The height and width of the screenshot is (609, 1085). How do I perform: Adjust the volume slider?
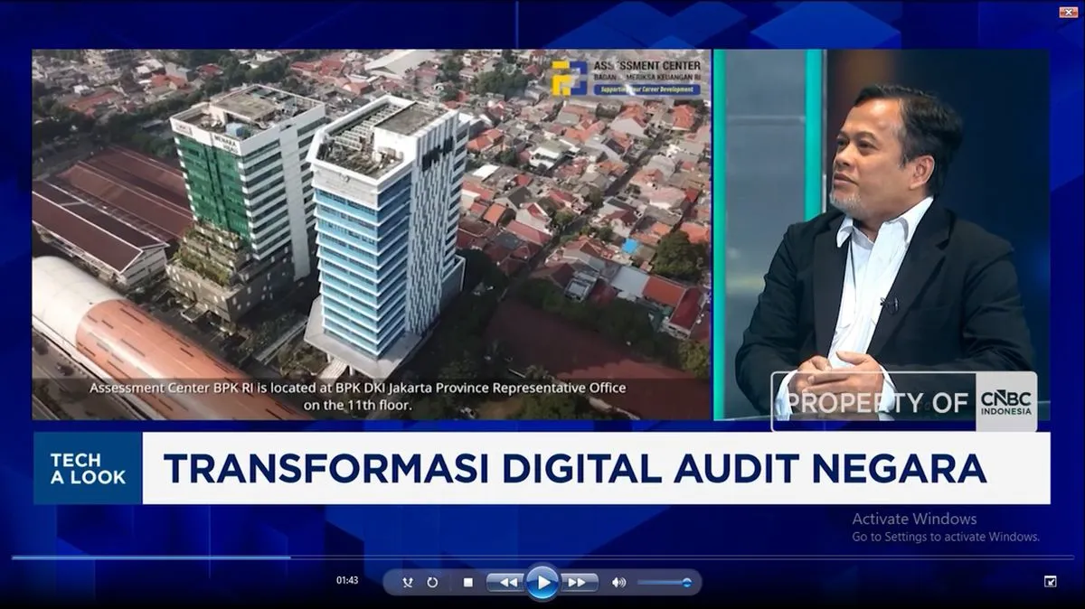point(665,583)
